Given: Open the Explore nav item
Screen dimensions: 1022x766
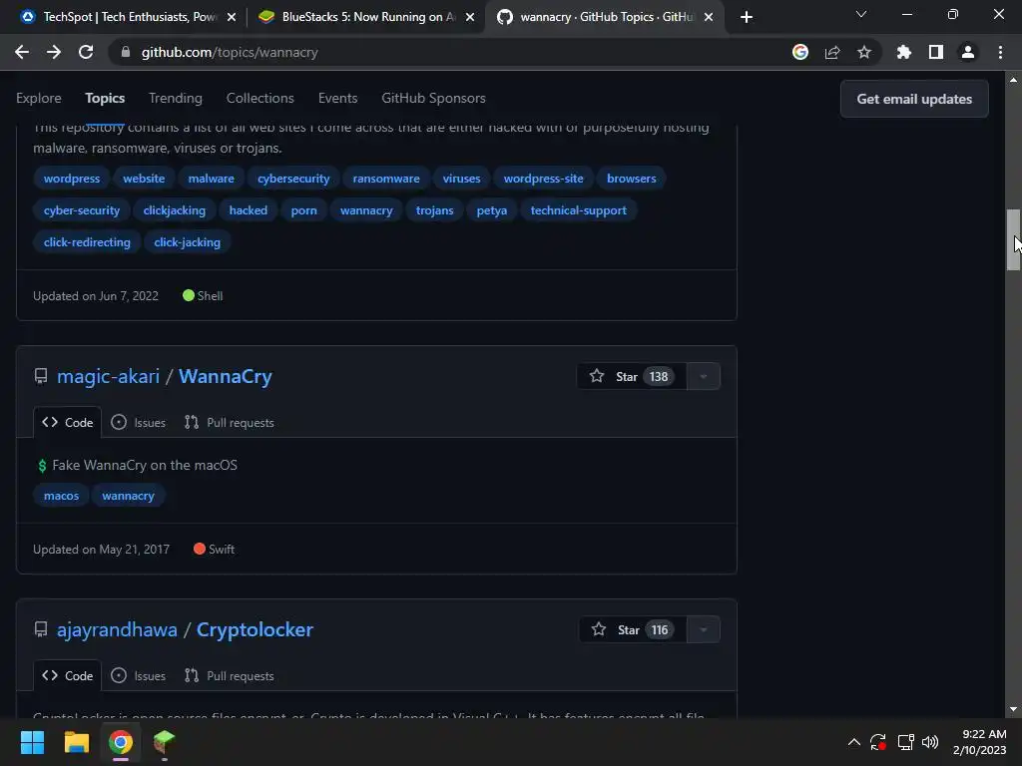Looking at the screenshot, I should pyautogui.click(x=39, y=98).
